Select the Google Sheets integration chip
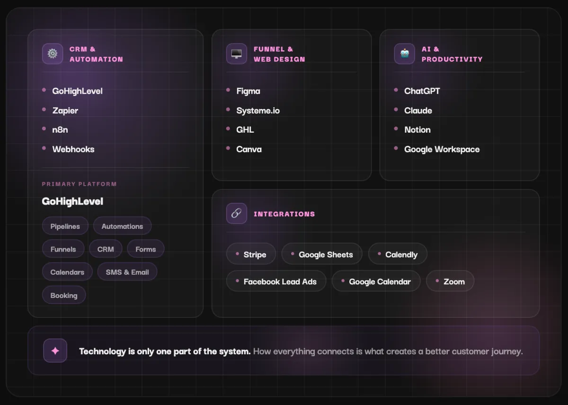Viewport: 568px width, 405px height. tap(322, 254)
